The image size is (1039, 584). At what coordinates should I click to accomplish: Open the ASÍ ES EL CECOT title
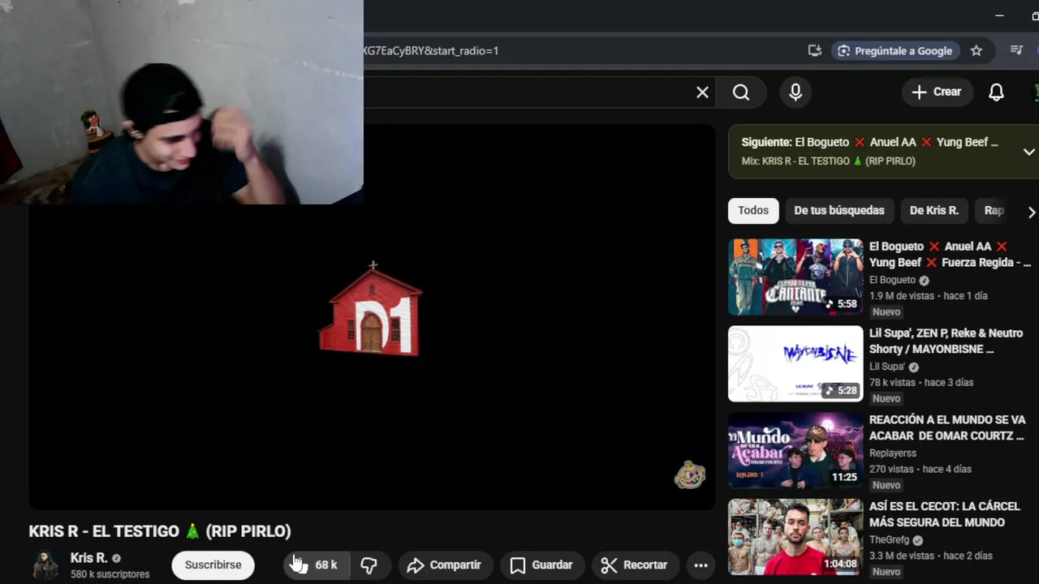pyautogui.click(x=945, y=514)
